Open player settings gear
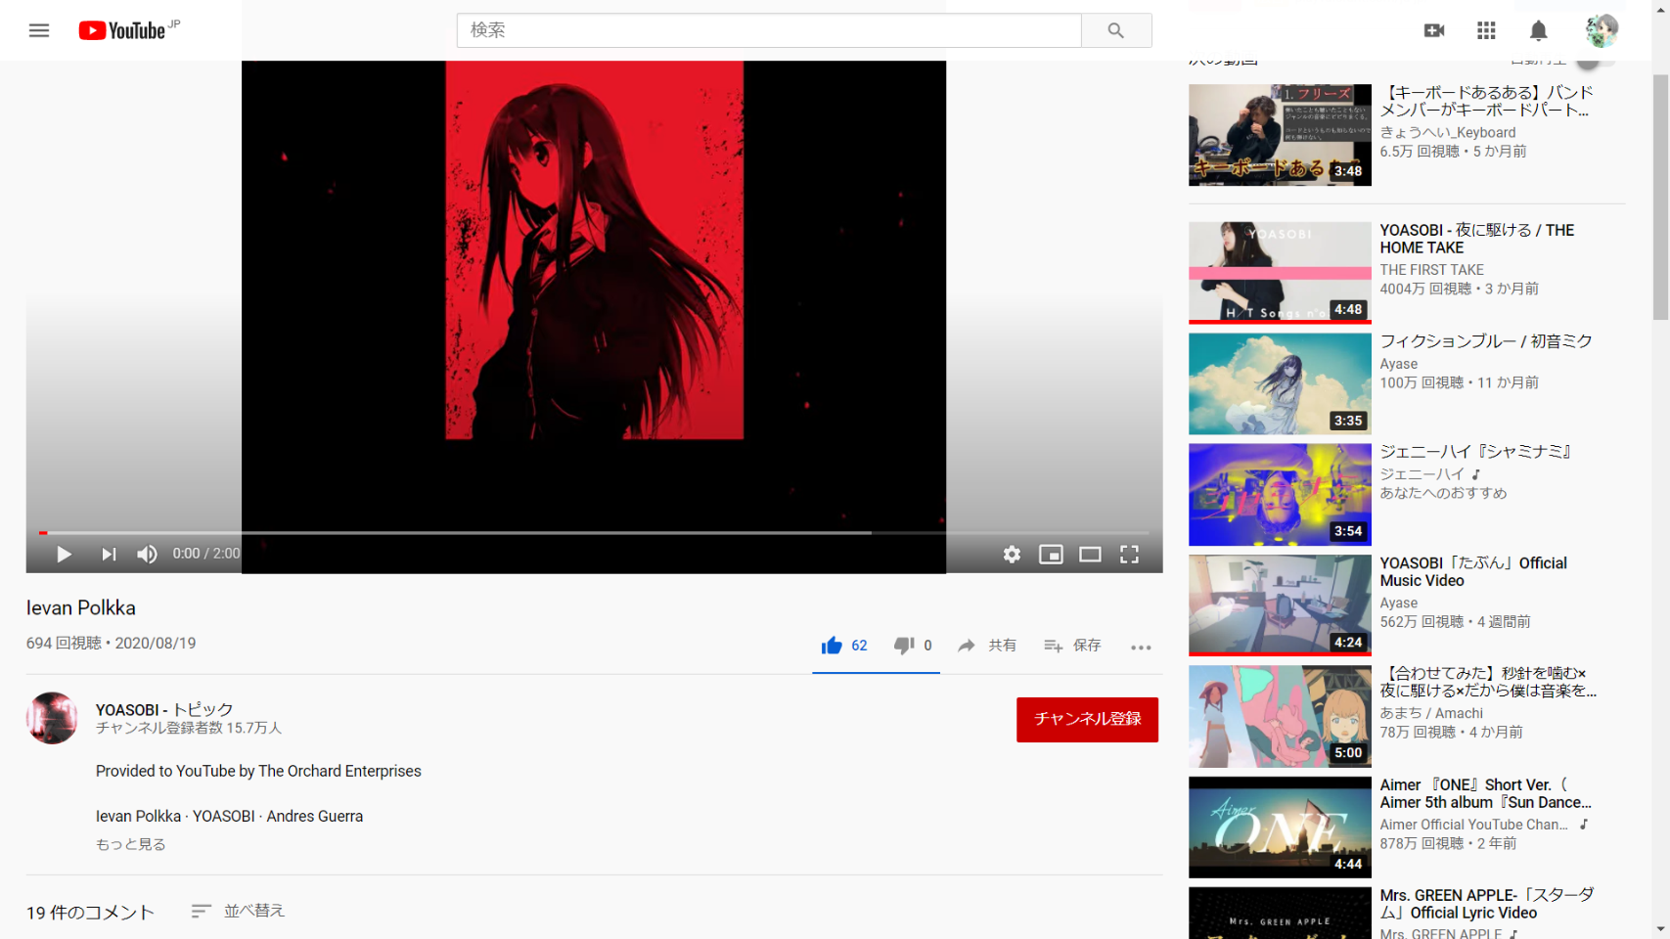Image resolution: width=1670 pixels, height=939 pixels. click(1012, 555)
